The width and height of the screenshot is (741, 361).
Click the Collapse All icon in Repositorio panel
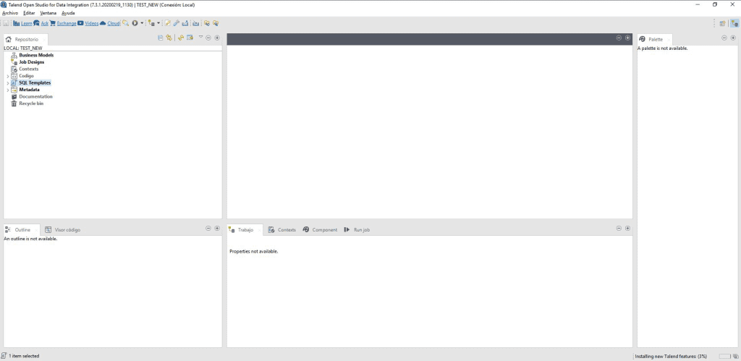tap(160, 38)
